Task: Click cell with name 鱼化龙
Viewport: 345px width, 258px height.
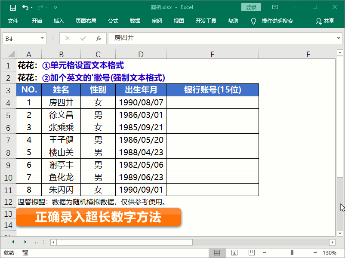Action: pos(61,177)
